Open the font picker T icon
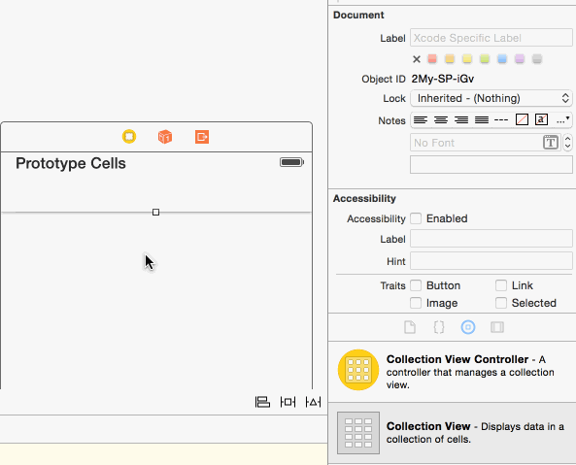The image size is (576, 465). 551,143
